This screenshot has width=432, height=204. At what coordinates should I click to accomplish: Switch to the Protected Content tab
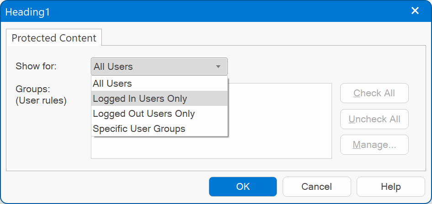[x=54, y=38]
